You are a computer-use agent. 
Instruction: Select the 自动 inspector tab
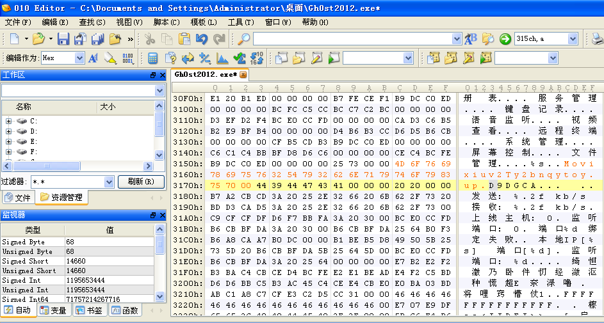pyautogui.click(x=18, y=310)
